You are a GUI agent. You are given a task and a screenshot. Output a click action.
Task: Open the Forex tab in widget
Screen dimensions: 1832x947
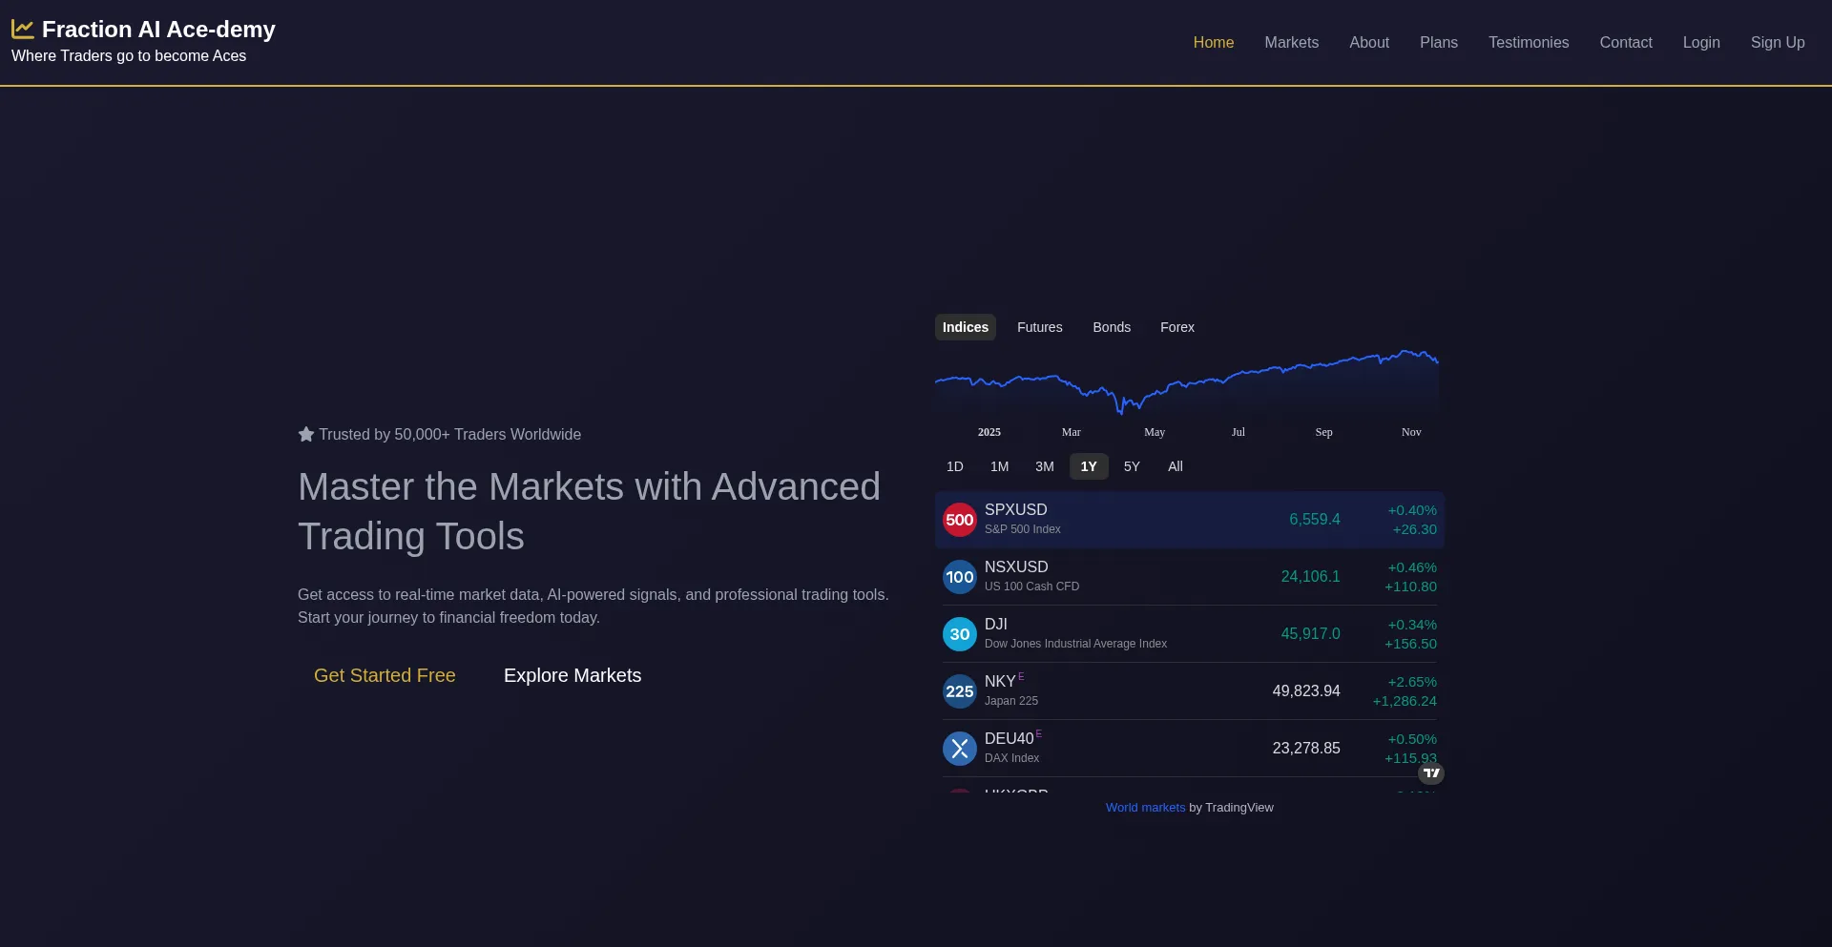pos(1176,327)
